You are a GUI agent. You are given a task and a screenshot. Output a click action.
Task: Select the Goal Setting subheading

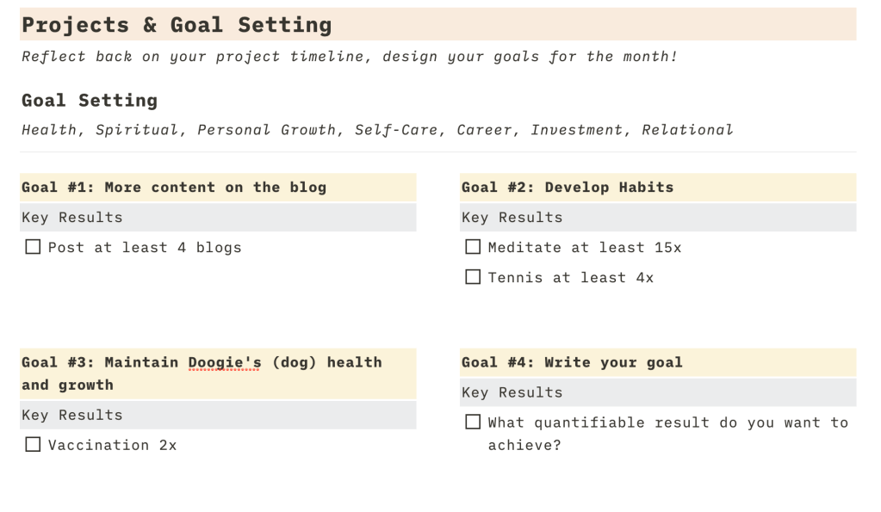tap(90, 101)
